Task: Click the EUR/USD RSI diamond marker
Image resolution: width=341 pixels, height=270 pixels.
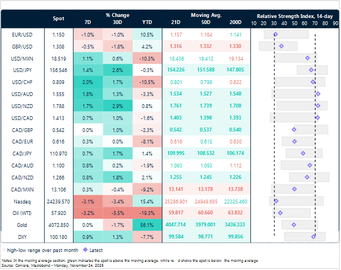Action: click(275, 34)
